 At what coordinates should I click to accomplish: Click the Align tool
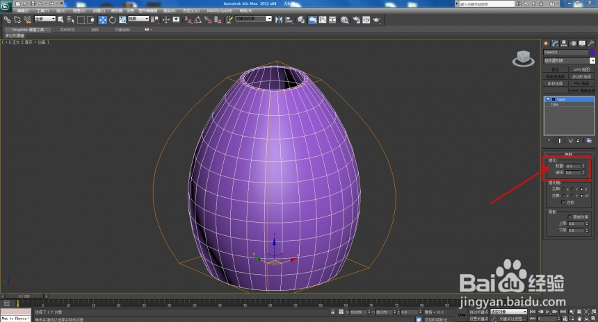289,19
